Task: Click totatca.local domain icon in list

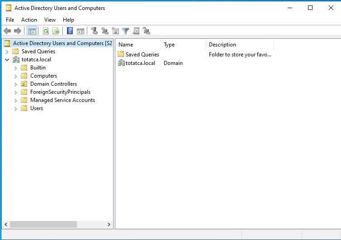Action: tap(121, 63)
